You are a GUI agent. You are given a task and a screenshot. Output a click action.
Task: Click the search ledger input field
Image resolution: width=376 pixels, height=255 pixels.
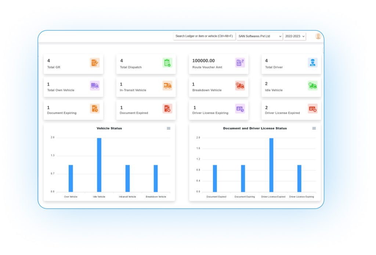pos(204,36)
